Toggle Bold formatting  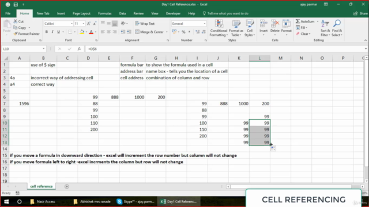(47, 32)
